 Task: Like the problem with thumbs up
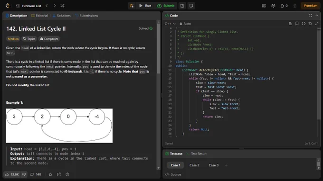pos(12,174)
